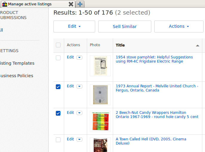Expand the bulk Actions dropdown button

pyautogui.click(x=179, y=27)
